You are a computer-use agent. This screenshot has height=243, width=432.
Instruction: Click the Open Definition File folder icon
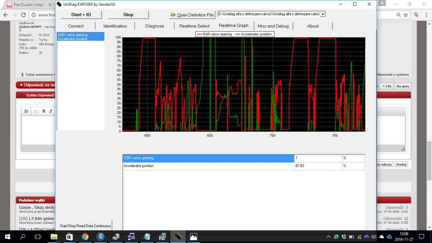[x=173, y=15]
